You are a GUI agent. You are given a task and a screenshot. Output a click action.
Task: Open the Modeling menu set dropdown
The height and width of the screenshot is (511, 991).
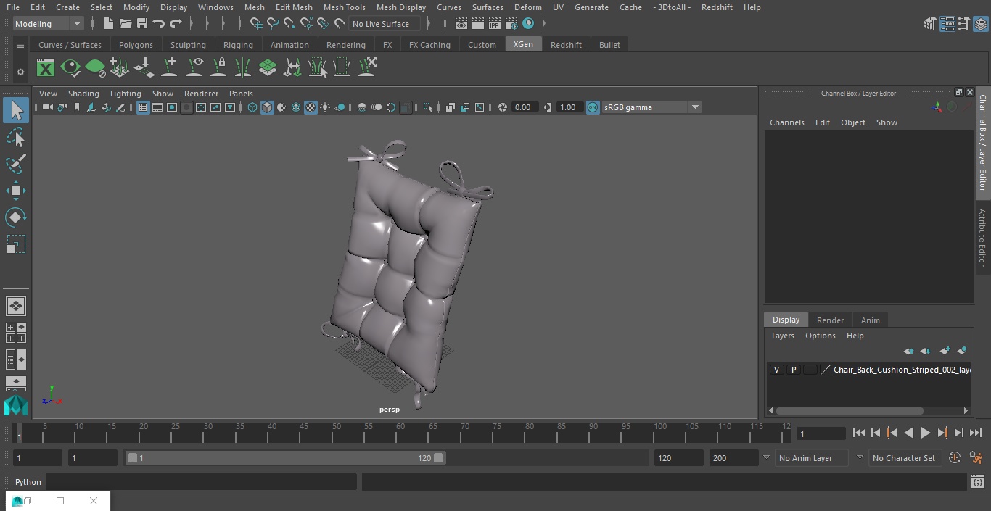(x=49, y=24)
